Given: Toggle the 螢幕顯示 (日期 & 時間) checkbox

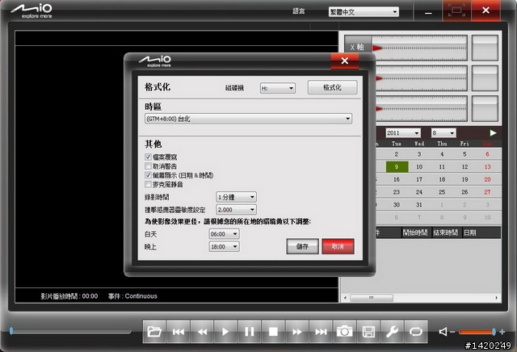Looking at the screenshot, I should [148, 175].
